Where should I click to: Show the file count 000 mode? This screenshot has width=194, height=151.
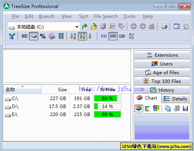pos(24,36)
